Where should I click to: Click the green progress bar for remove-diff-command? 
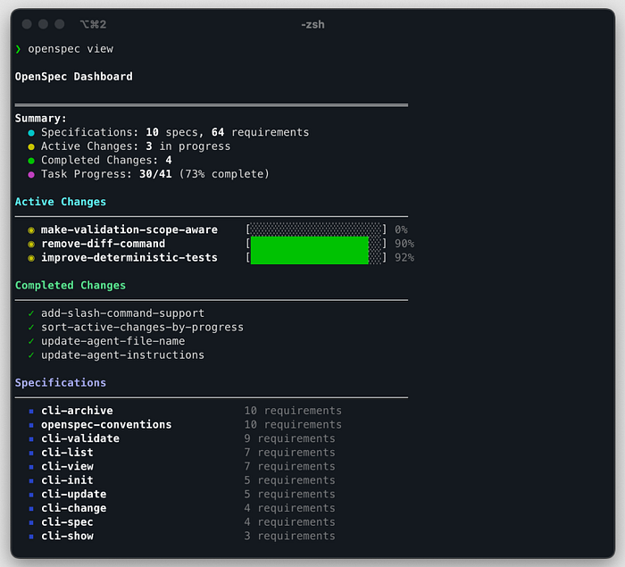coord(310,244)
